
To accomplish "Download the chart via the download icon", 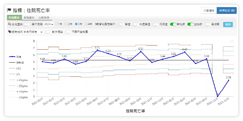I will 232,41.
